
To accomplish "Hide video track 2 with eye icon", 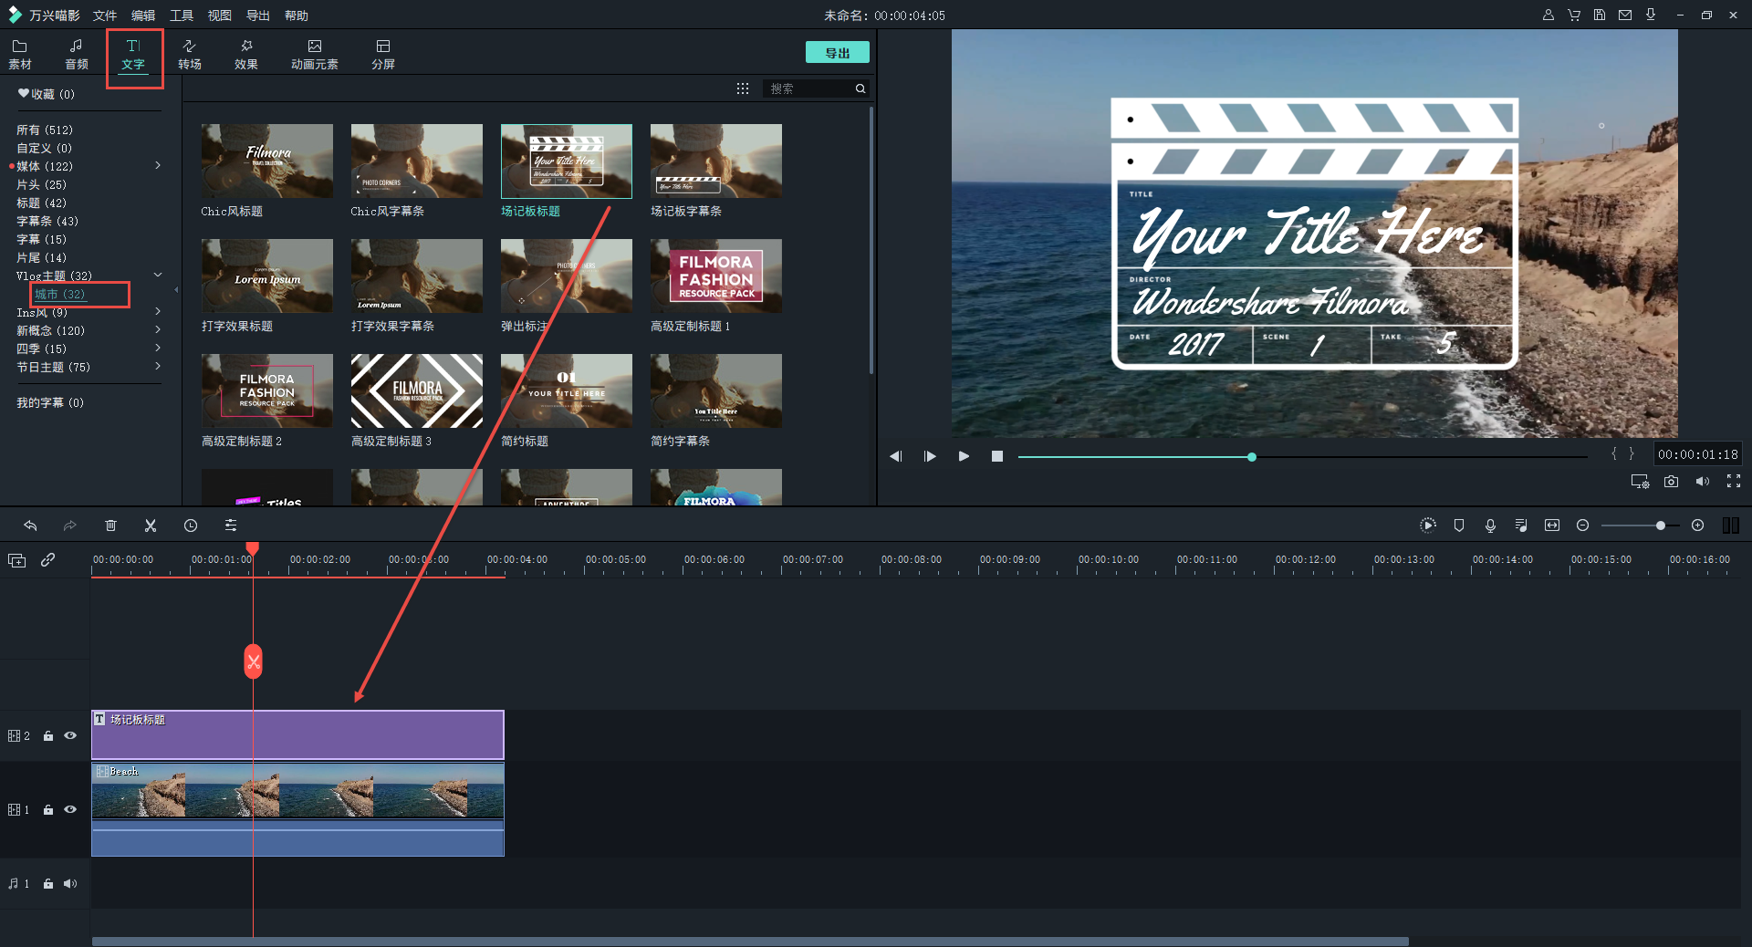I will click(70, 735).
